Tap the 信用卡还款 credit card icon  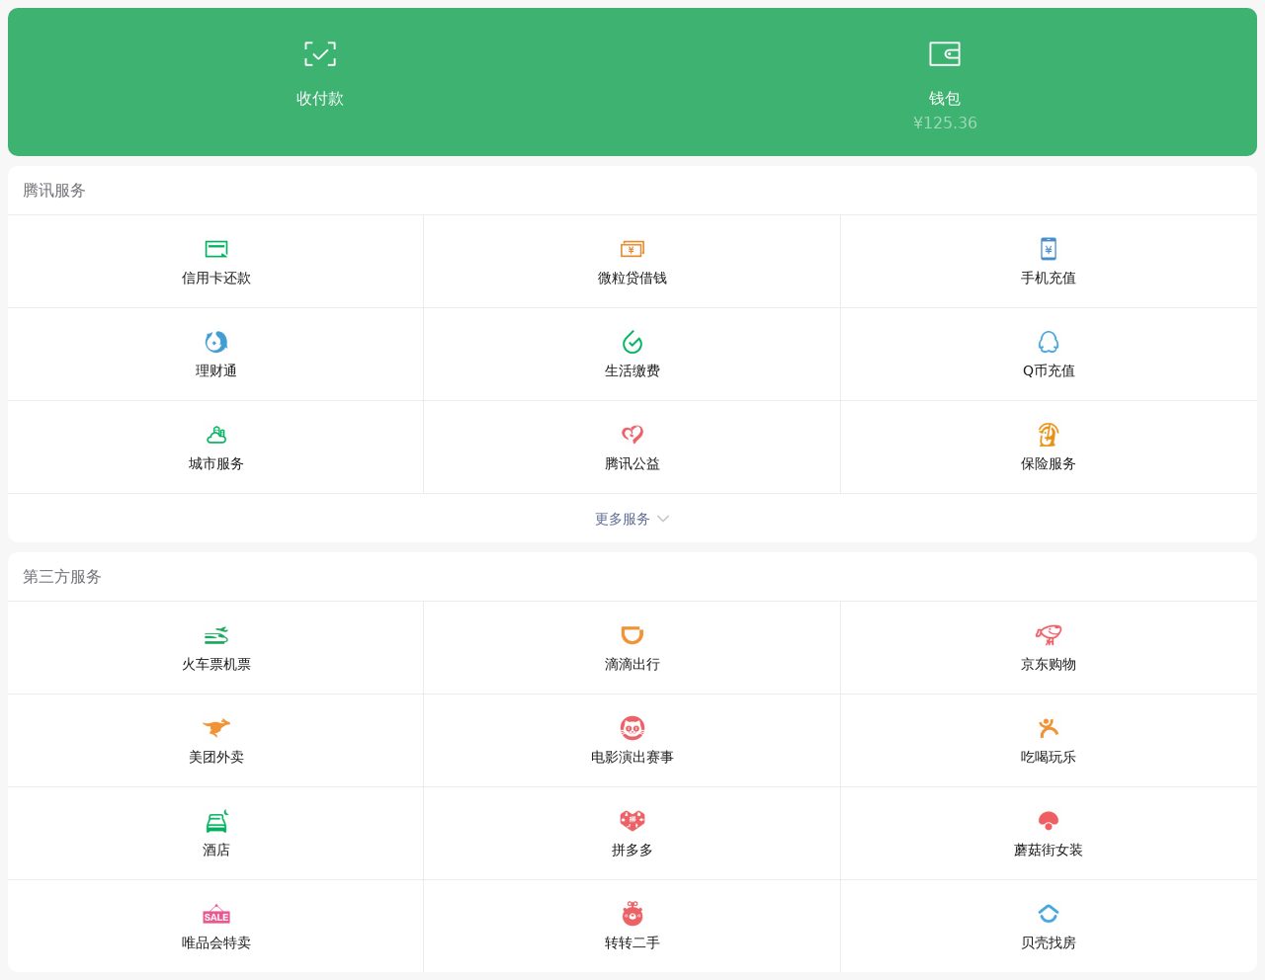point(216,249)
